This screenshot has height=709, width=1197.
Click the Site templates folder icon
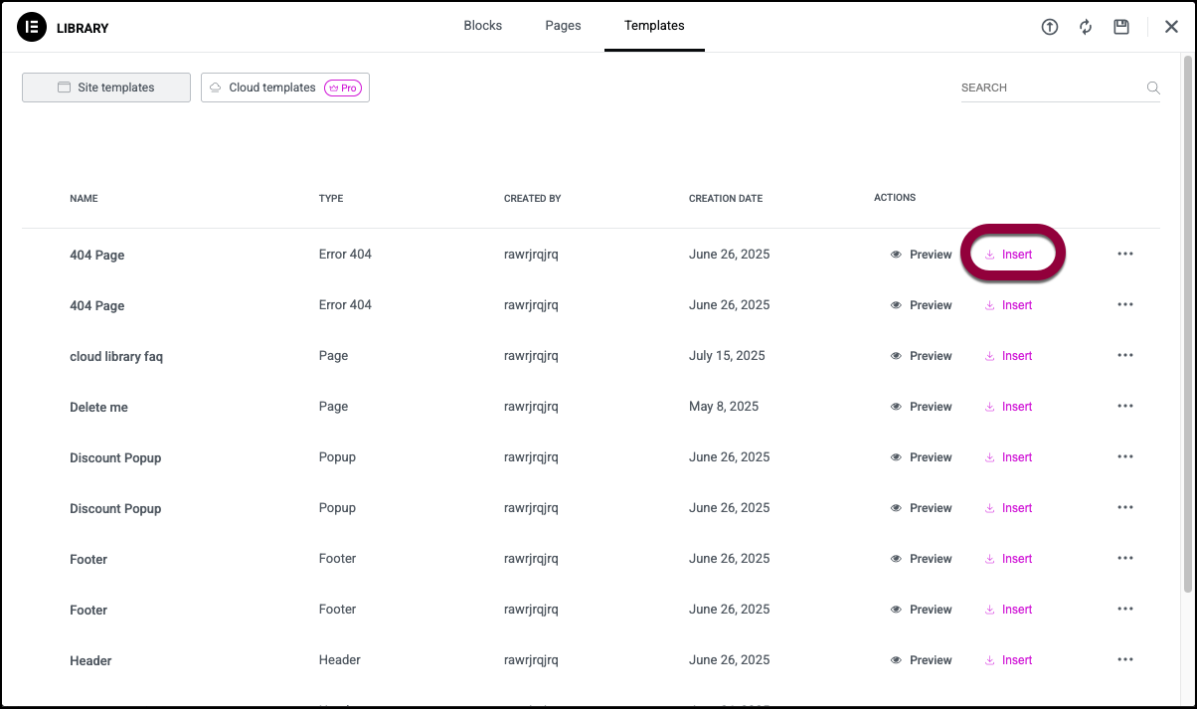point(64,88)
